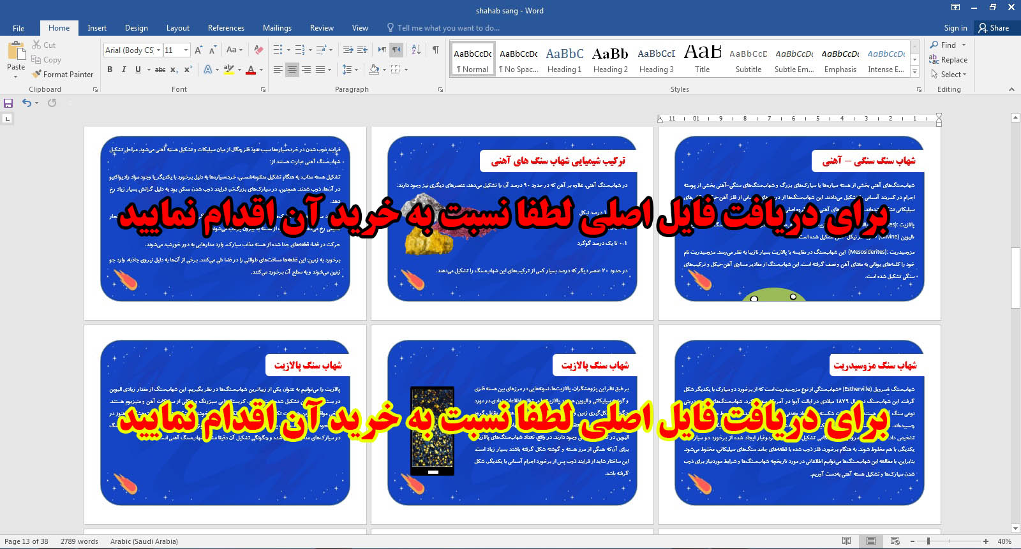Sort the selected text

point(416,50)
